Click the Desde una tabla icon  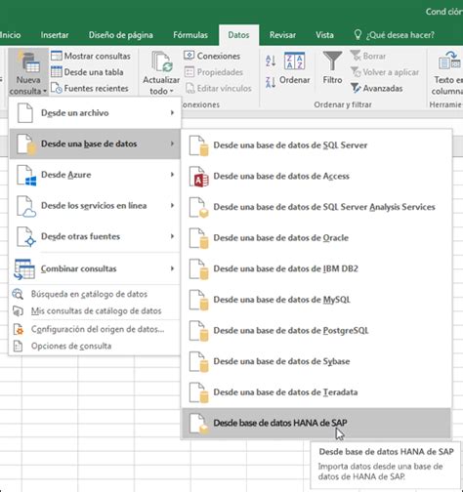(x=57, y=72)
